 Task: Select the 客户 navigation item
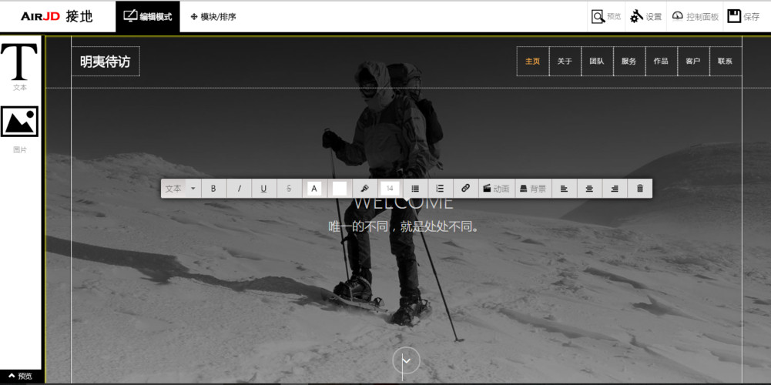coord(692,62)
